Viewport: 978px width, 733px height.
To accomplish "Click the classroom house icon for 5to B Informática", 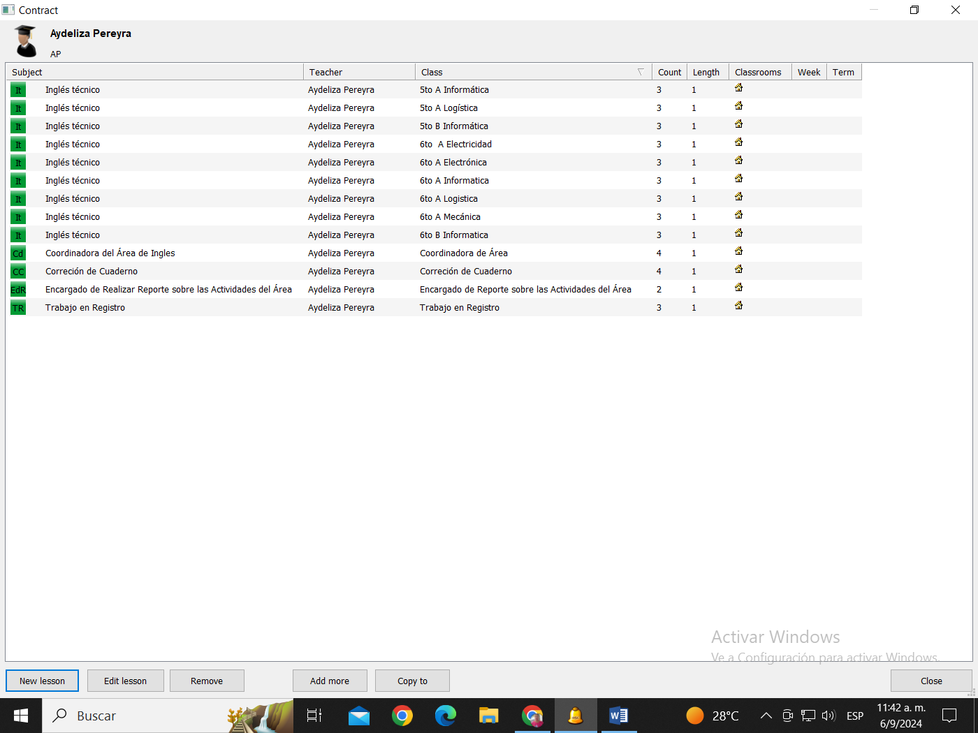I will click(x=738, y=124).
